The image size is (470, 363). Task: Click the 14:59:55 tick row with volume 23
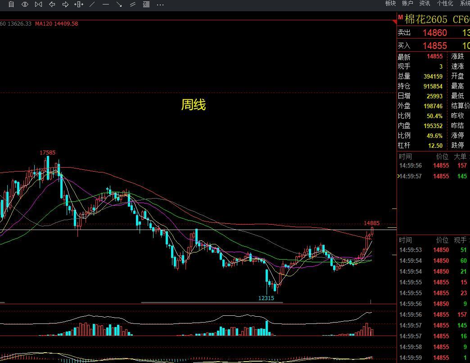(x=434, y=293)
